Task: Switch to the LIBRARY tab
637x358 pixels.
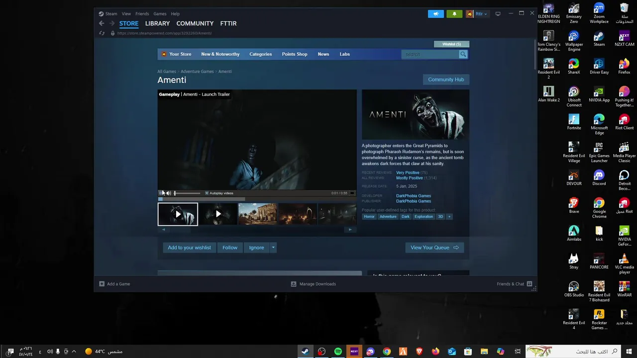Action: (x=157, y=23)
